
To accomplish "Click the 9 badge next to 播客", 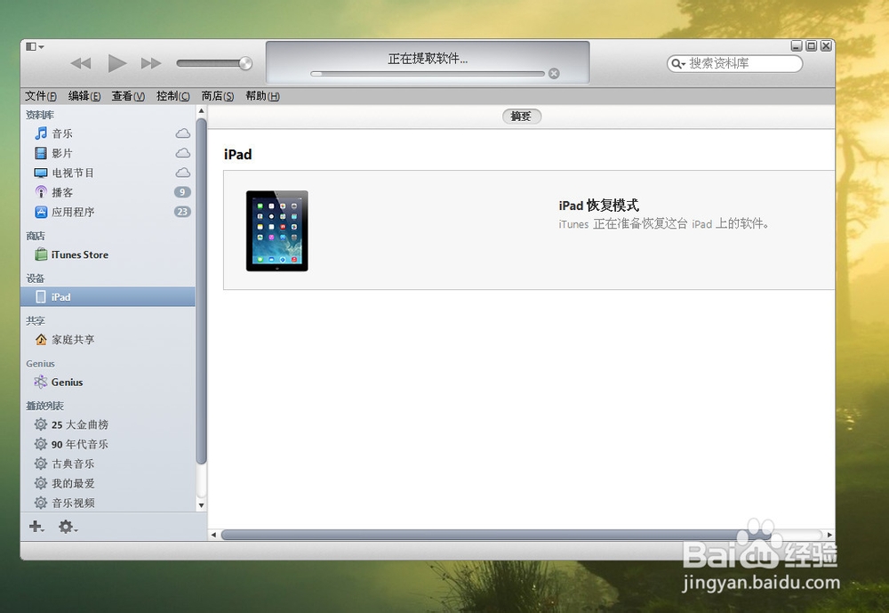I will click(x=182, y=192).
